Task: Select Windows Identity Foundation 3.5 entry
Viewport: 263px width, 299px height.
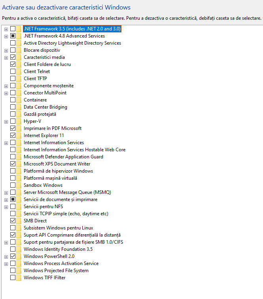Action: 58,249
